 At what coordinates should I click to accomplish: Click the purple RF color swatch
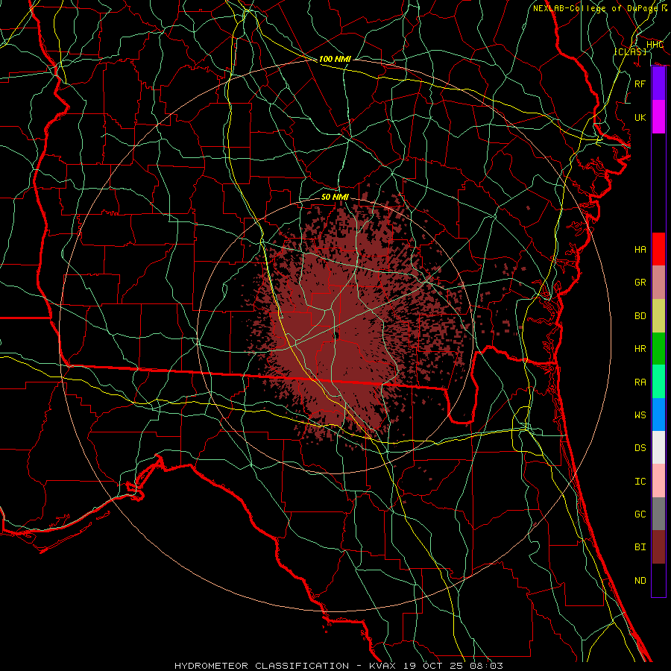click(658, 84)
